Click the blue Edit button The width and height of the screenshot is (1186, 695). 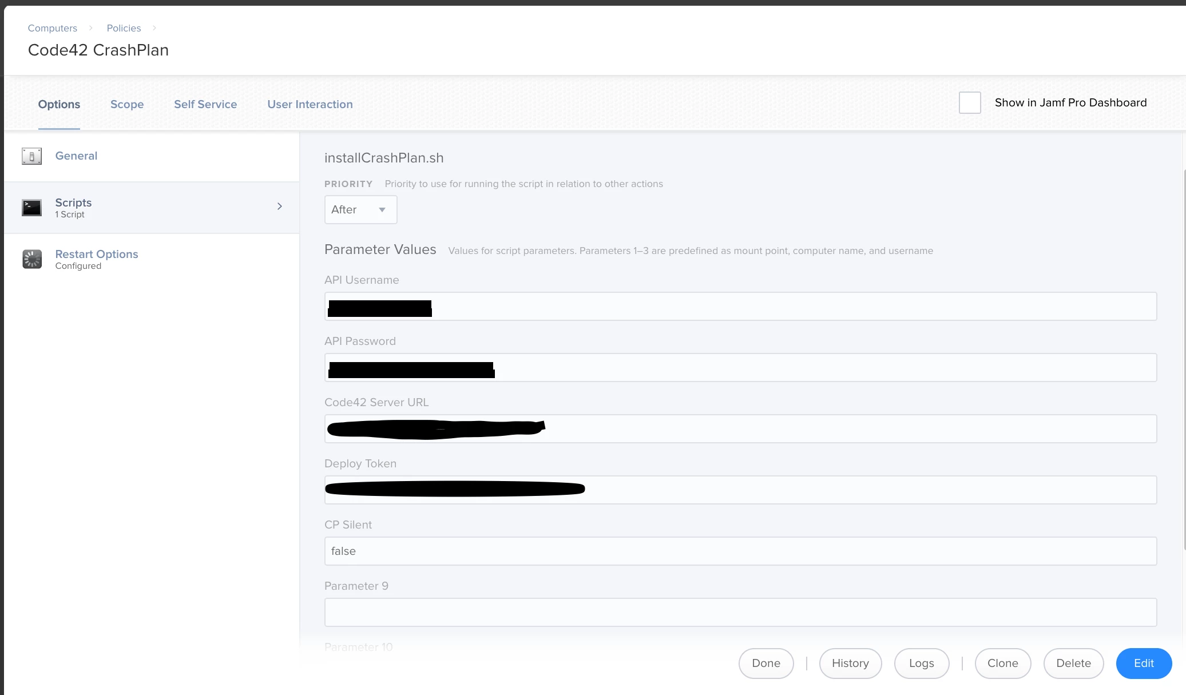click(1144, 664)
